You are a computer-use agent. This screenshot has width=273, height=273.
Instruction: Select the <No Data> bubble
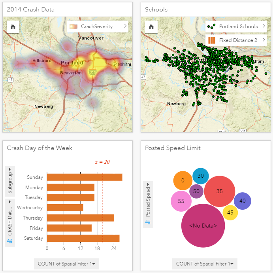click(203, 226)
